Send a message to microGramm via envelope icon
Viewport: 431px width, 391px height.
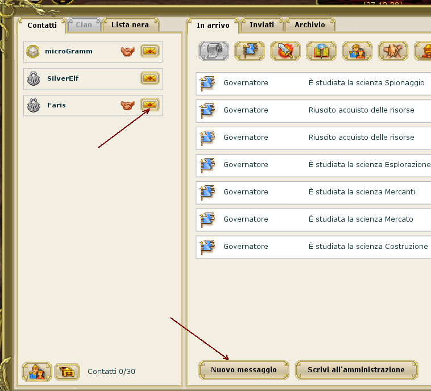[x=150, y=51]
